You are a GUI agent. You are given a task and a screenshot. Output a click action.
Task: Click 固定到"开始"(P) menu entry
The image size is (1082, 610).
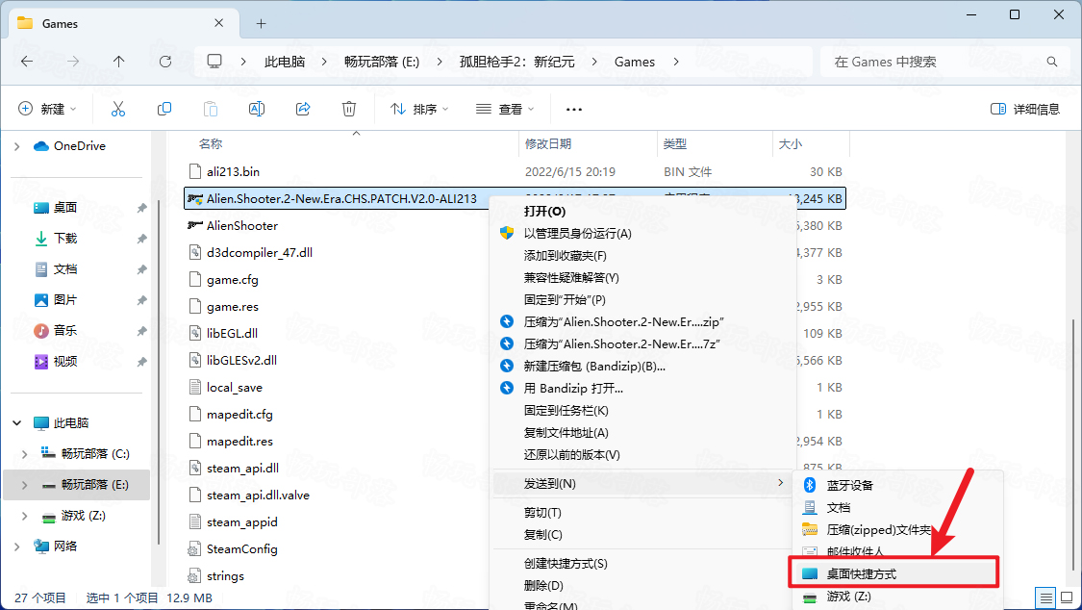pos(643,299)
